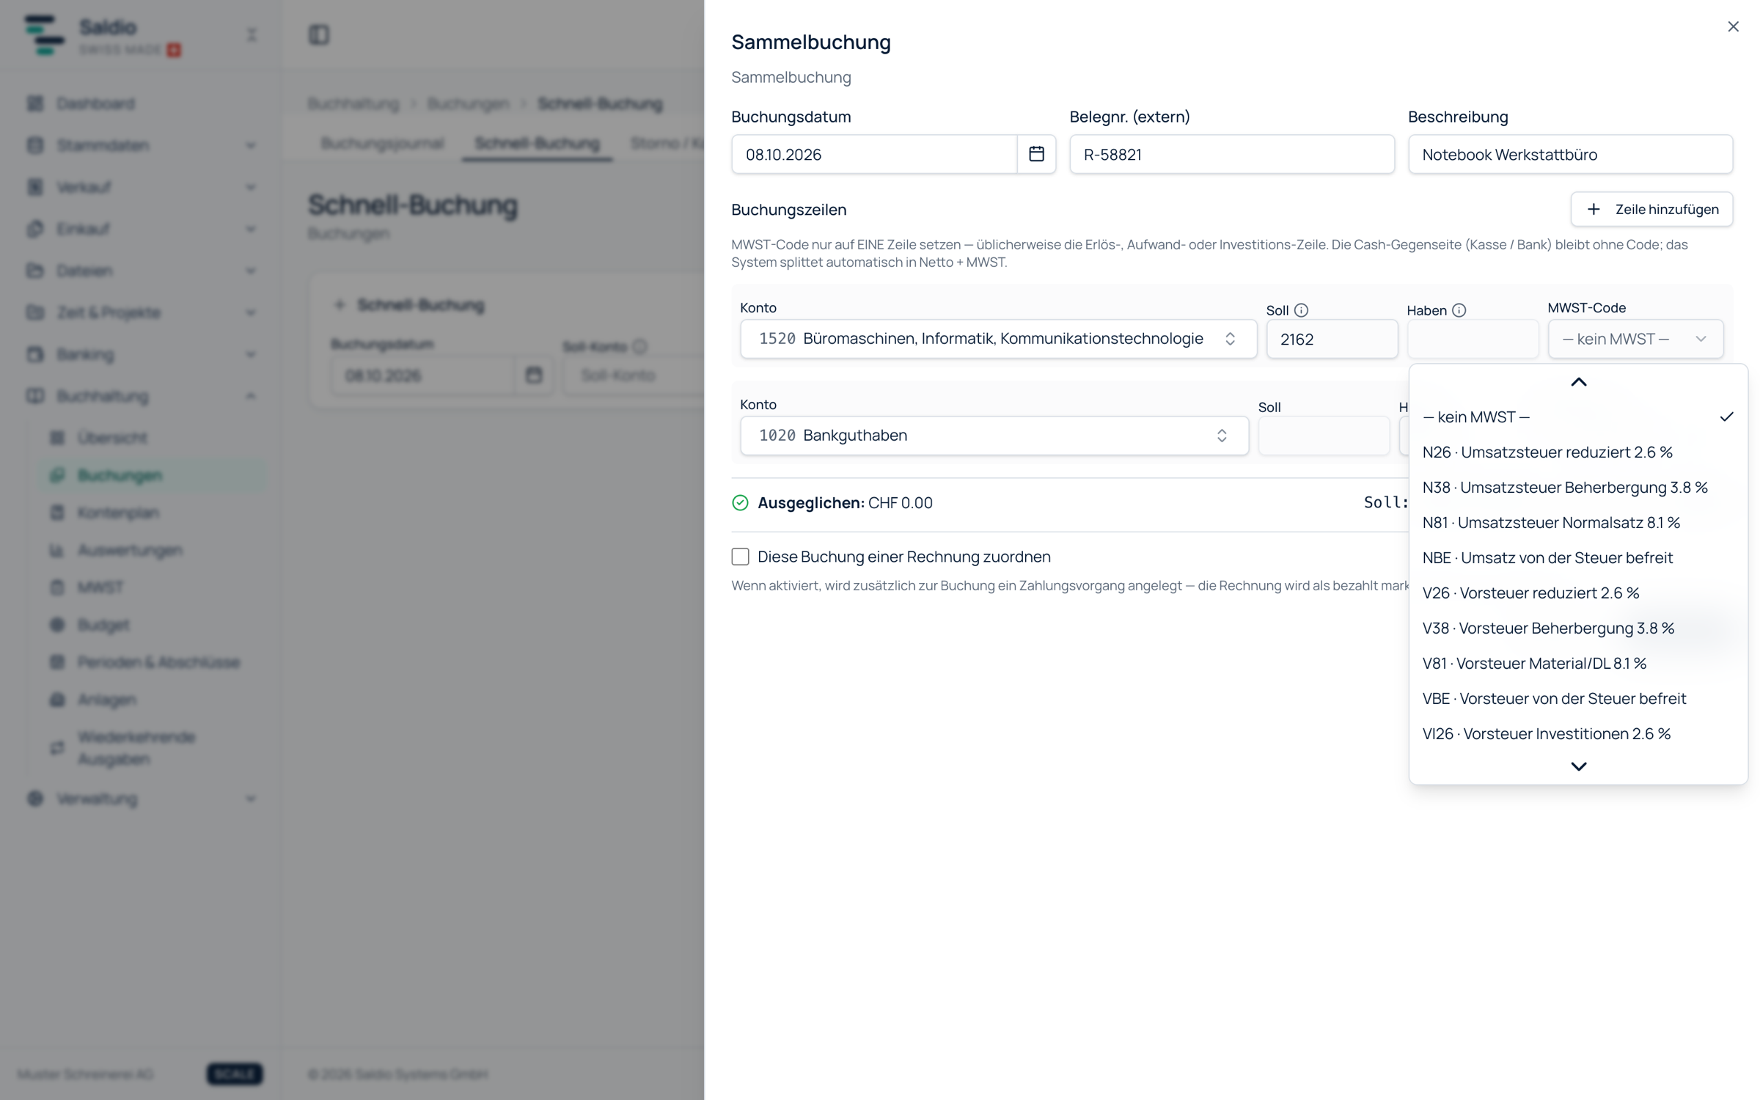Image resolution: width=1760 pixels, height=1100 pixels.
Task: Click the Belegnr. field with R-58821
Action: point(1231,154)
